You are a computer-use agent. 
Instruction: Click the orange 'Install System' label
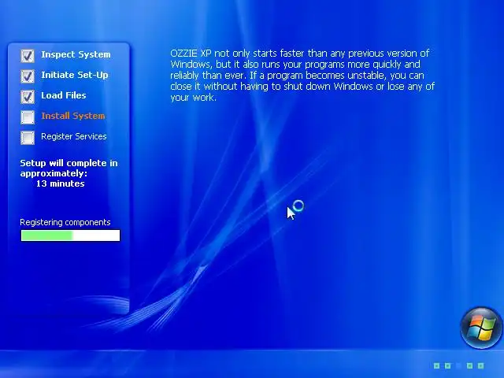click(73, 116)
